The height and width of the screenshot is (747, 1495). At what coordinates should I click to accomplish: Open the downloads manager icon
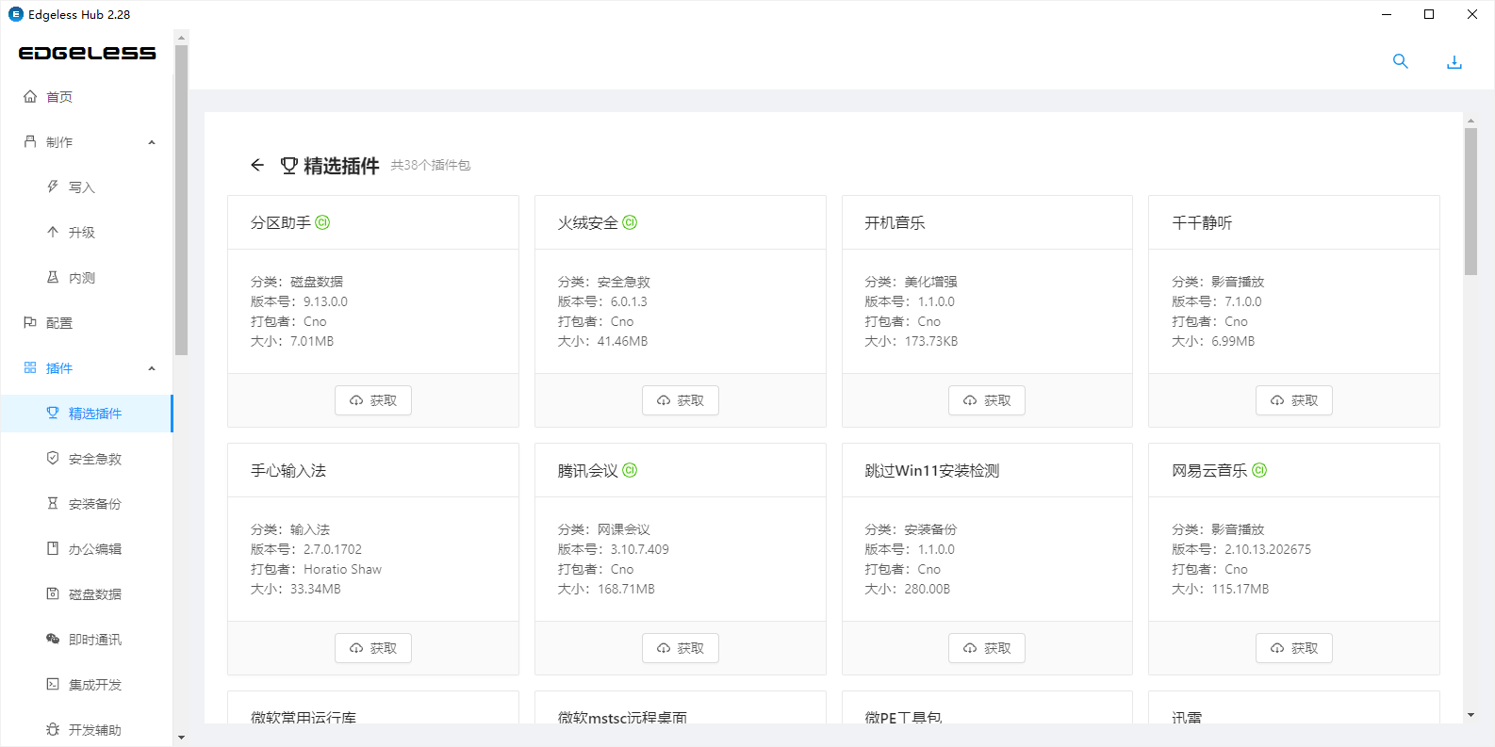1454,62
